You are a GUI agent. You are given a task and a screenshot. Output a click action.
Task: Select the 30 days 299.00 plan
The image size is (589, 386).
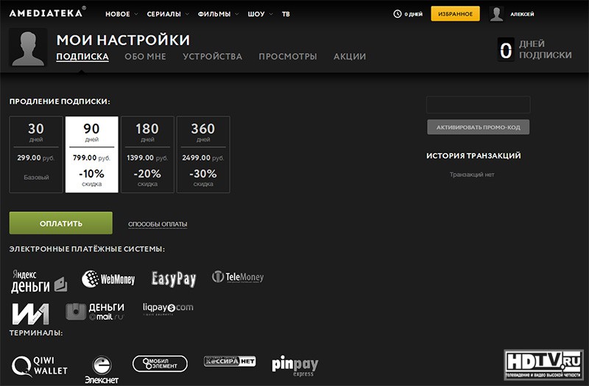(x=36, y=155)
